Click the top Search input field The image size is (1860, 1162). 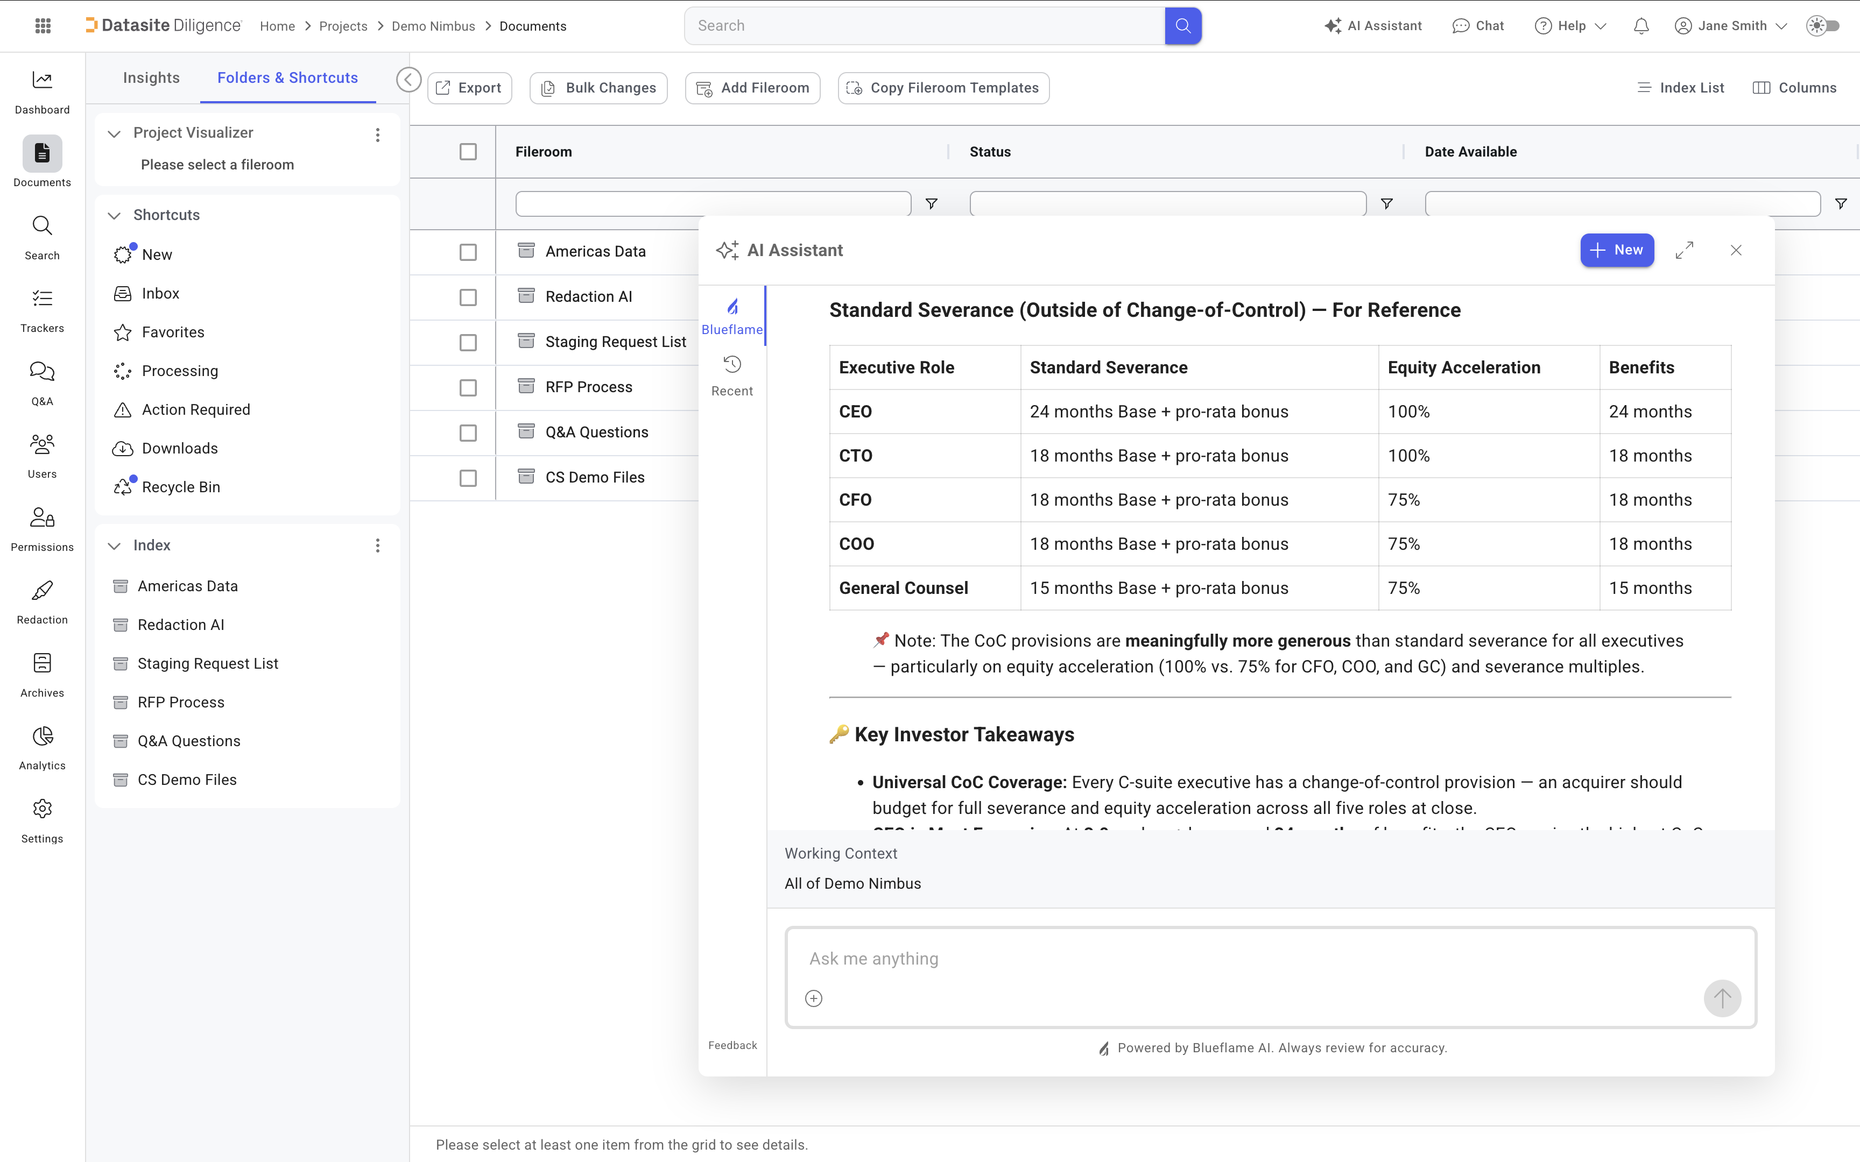pos(925,25)
